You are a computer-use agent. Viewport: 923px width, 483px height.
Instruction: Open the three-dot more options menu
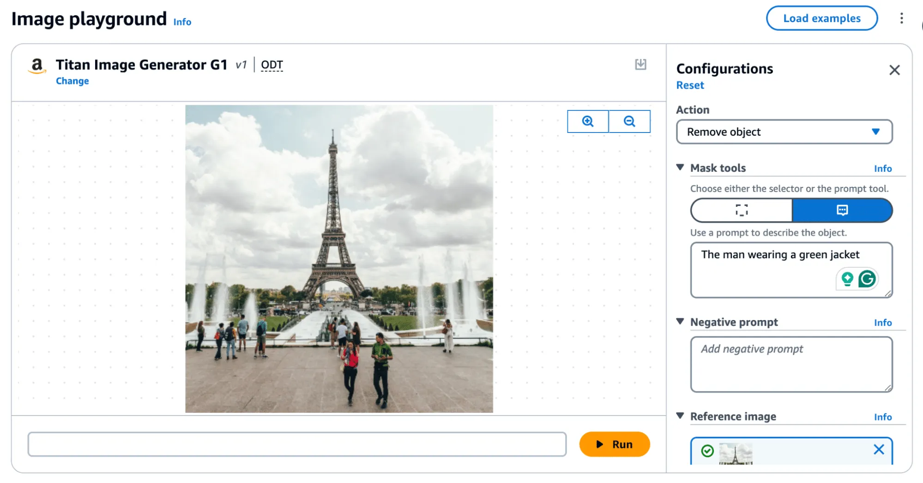(901, 18)
